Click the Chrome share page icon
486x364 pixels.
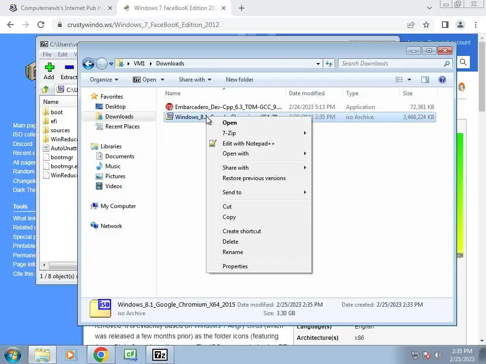tap(411, 25)
